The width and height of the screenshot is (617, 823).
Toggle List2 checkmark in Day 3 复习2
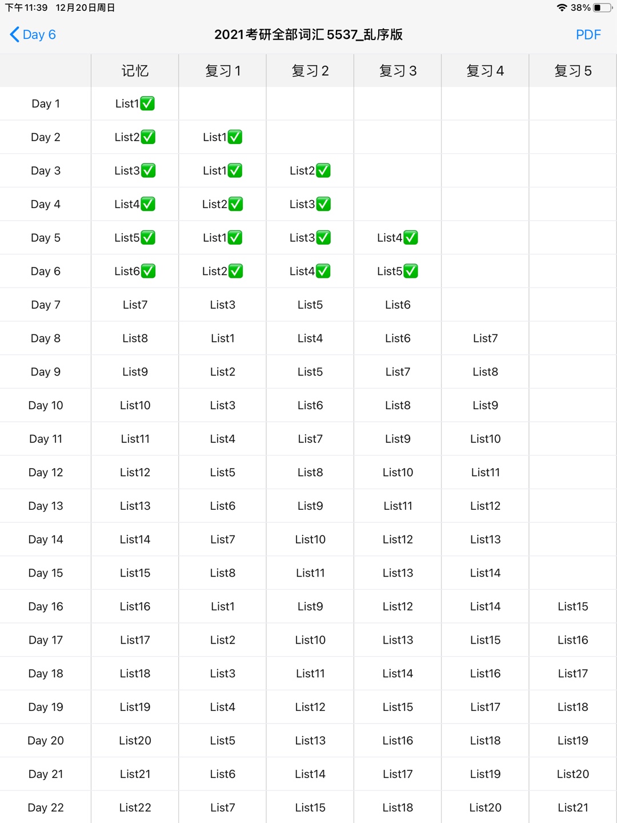point(323,171)
